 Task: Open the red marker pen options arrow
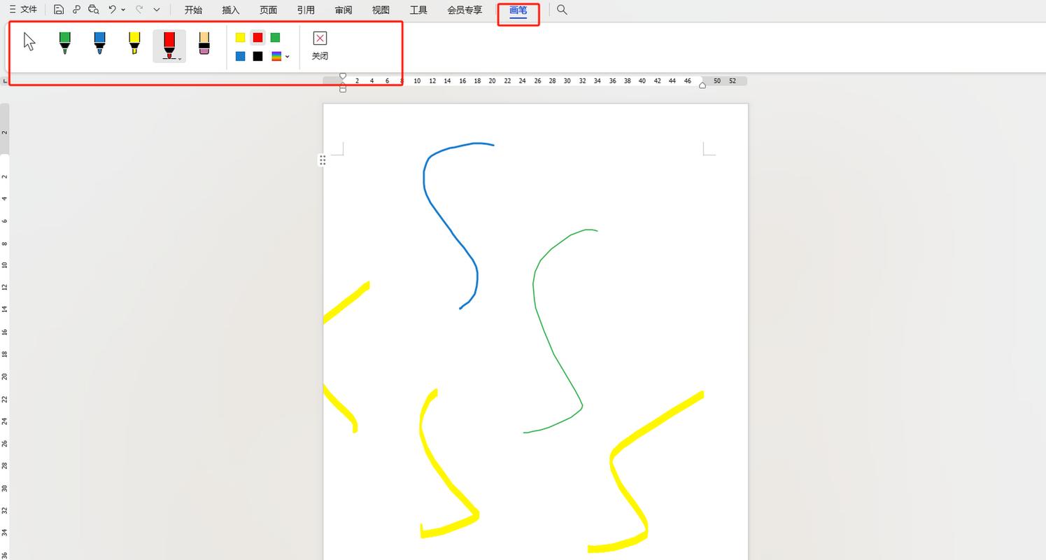click(x=181, y=59)
